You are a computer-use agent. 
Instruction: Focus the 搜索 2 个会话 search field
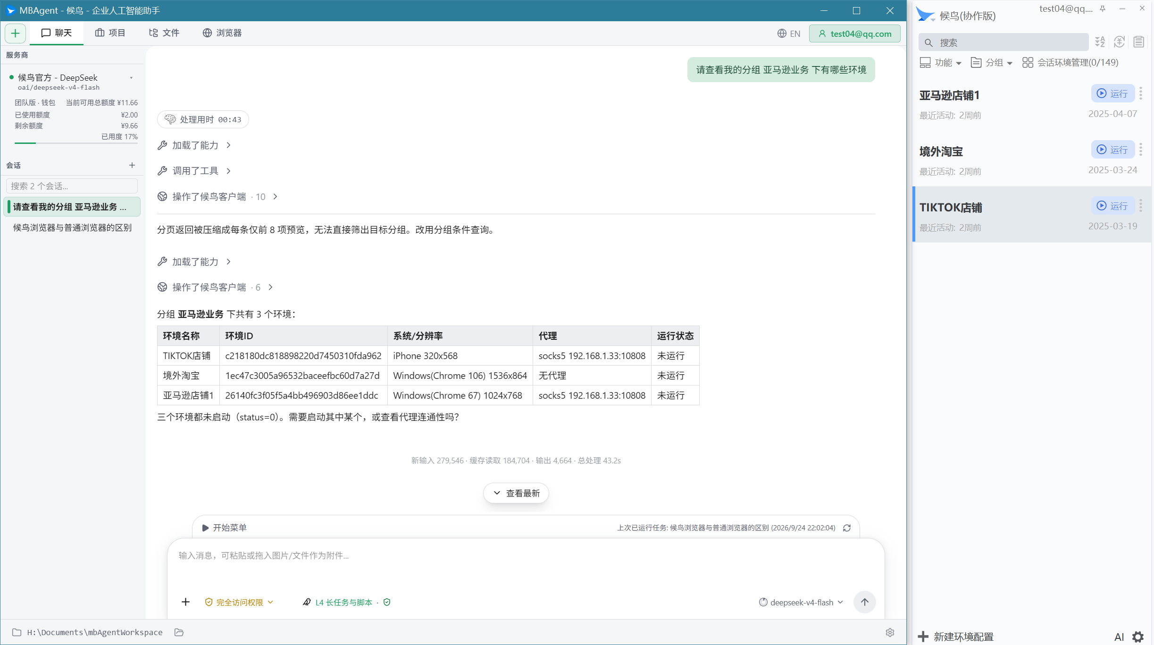coord(72,186)
